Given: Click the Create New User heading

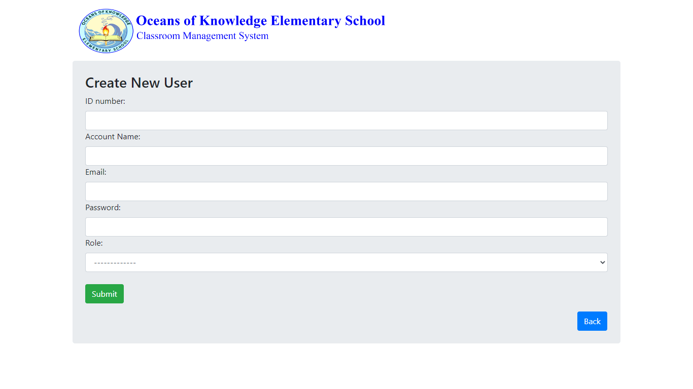Looking at the screenshot, I should (x=139, y=83).
